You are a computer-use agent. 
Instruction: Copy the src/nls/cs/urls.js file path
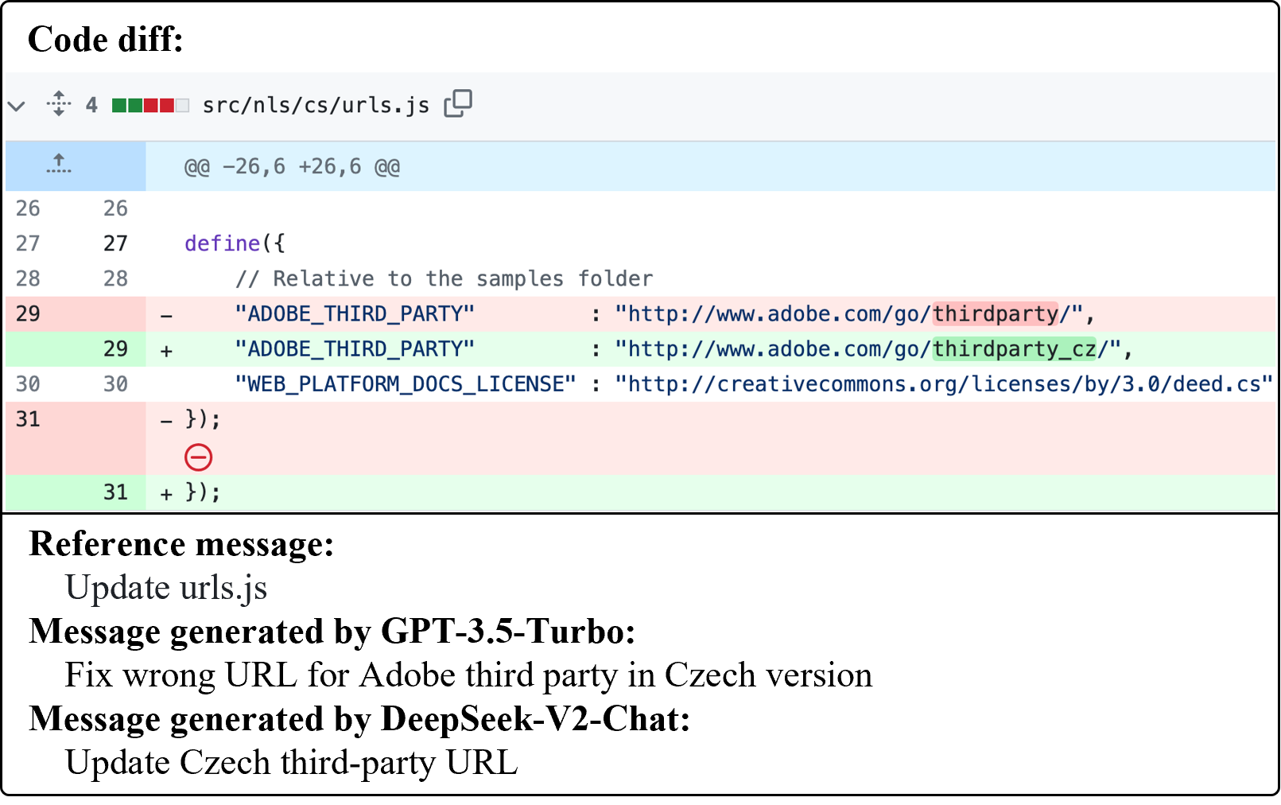[458, 103]
